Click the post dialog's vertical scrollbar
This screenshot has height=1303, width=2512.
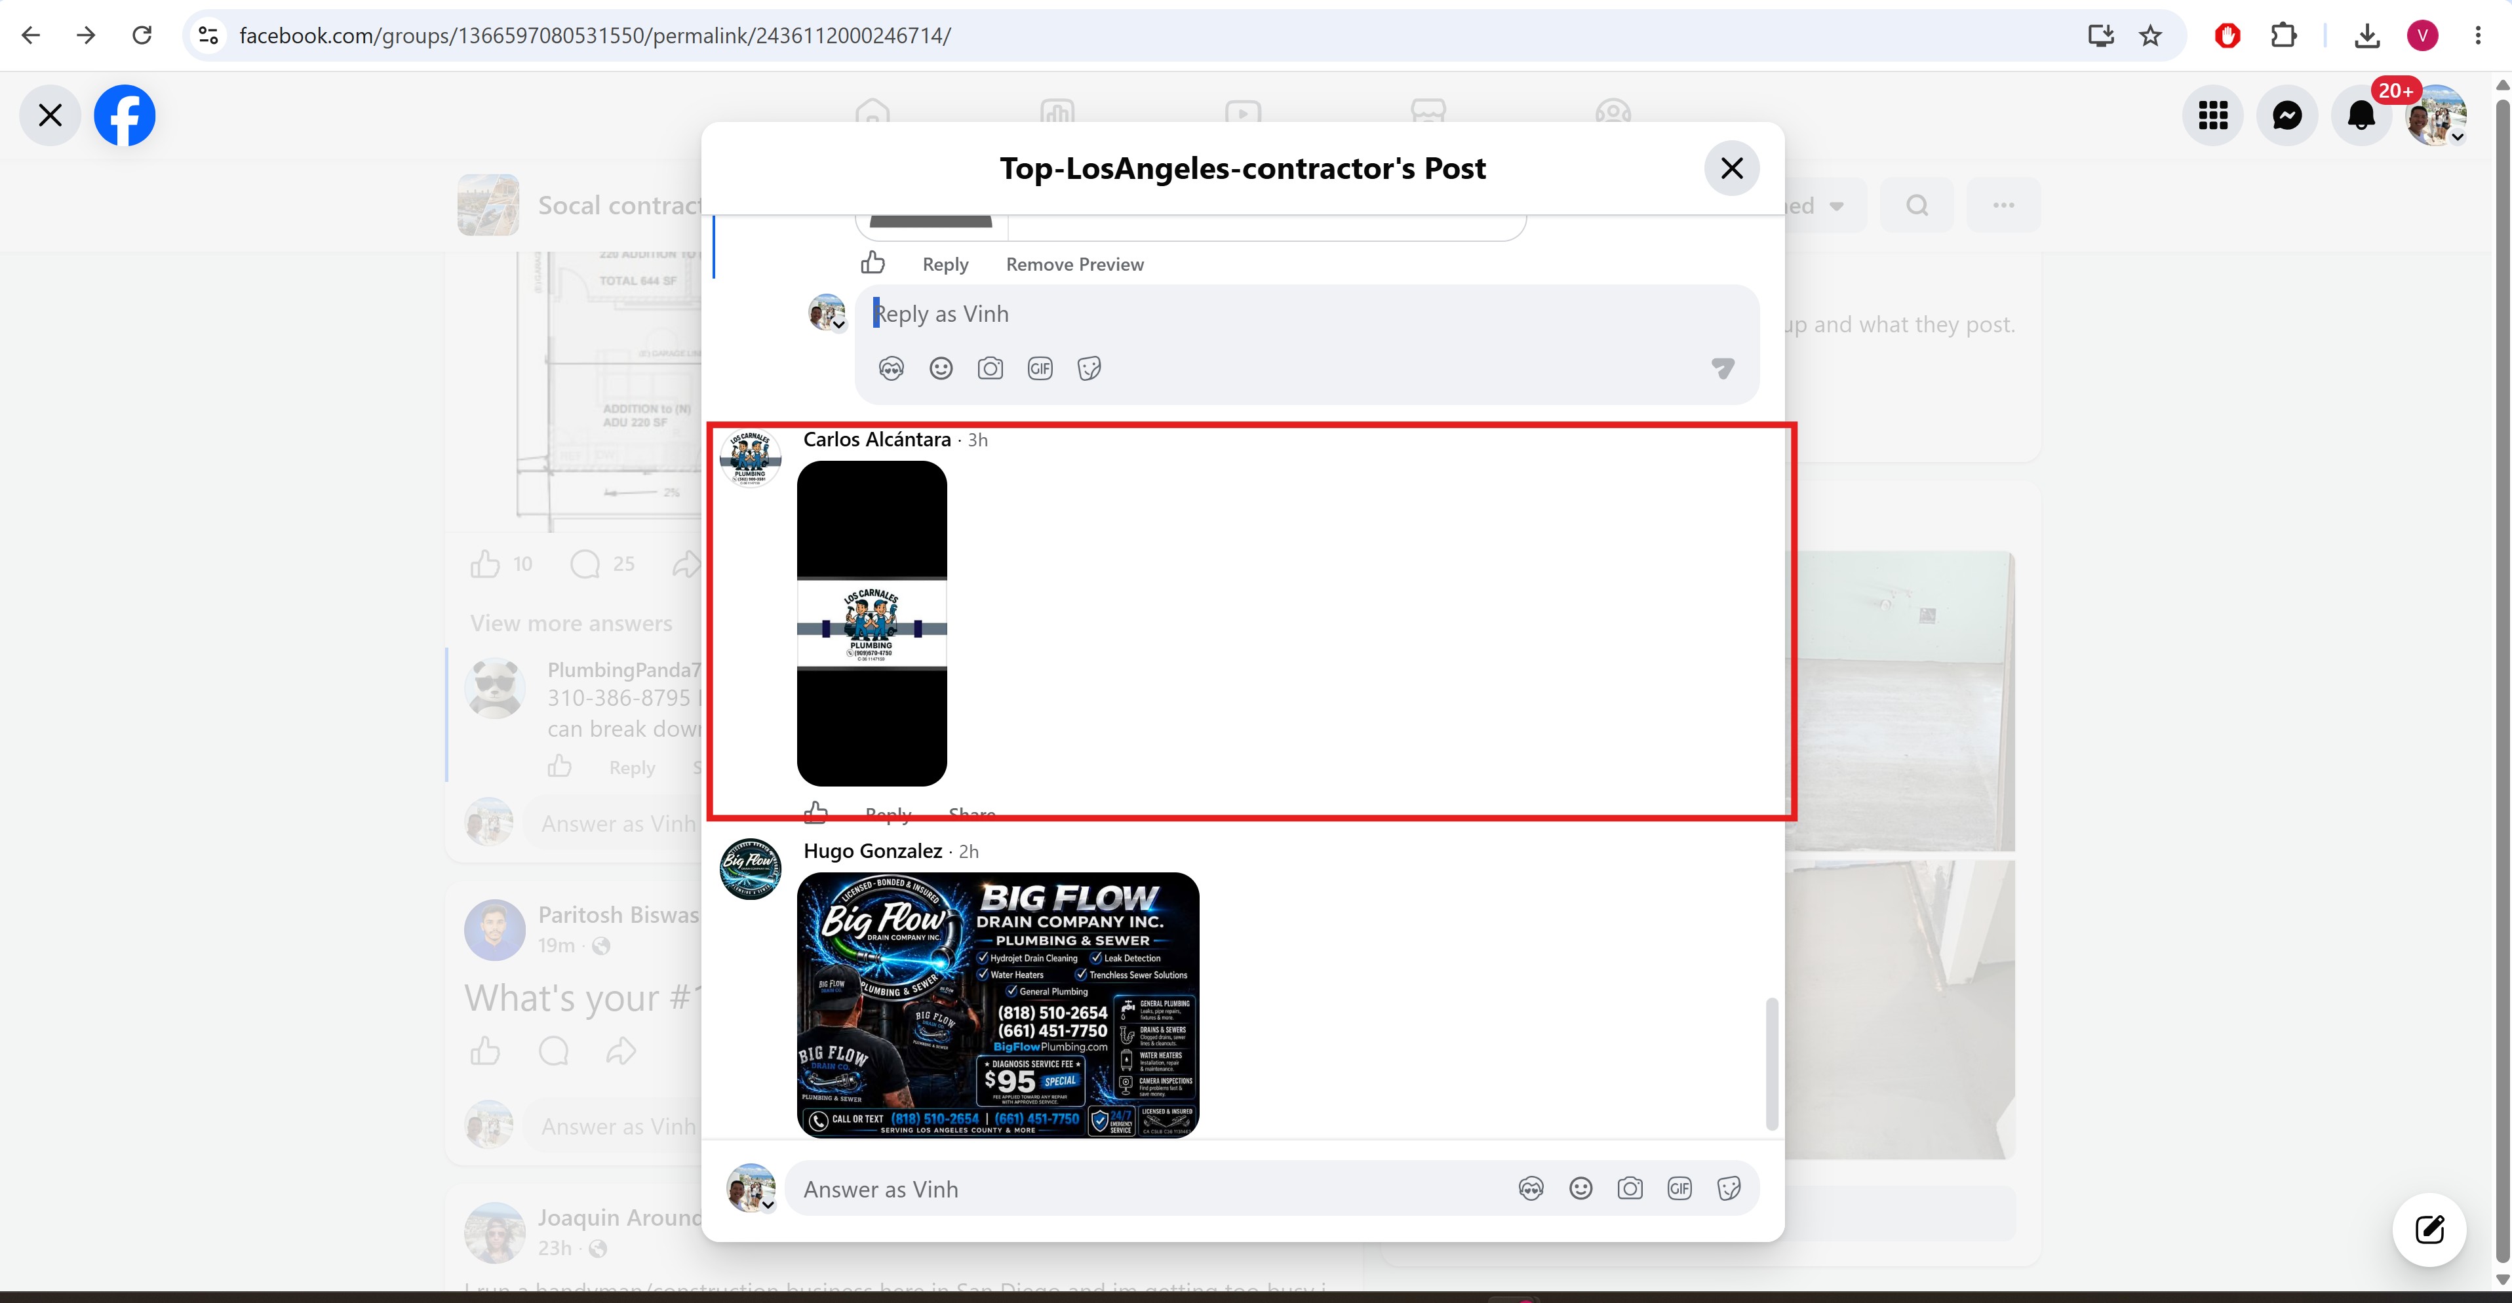point(1772,1063)
